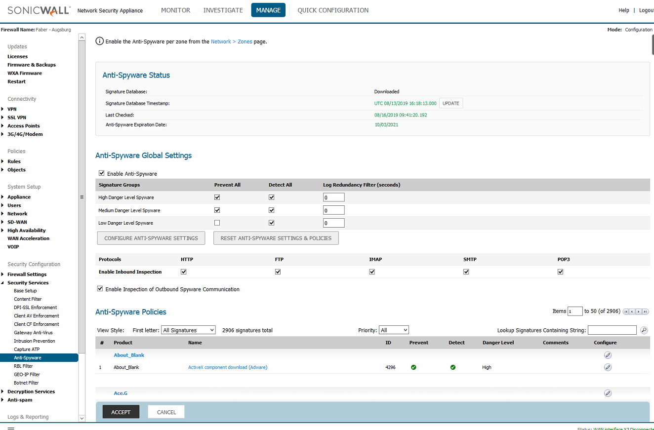Click the ACCEPT button
This screenshot has height=430, width=654.
[121, 412]
